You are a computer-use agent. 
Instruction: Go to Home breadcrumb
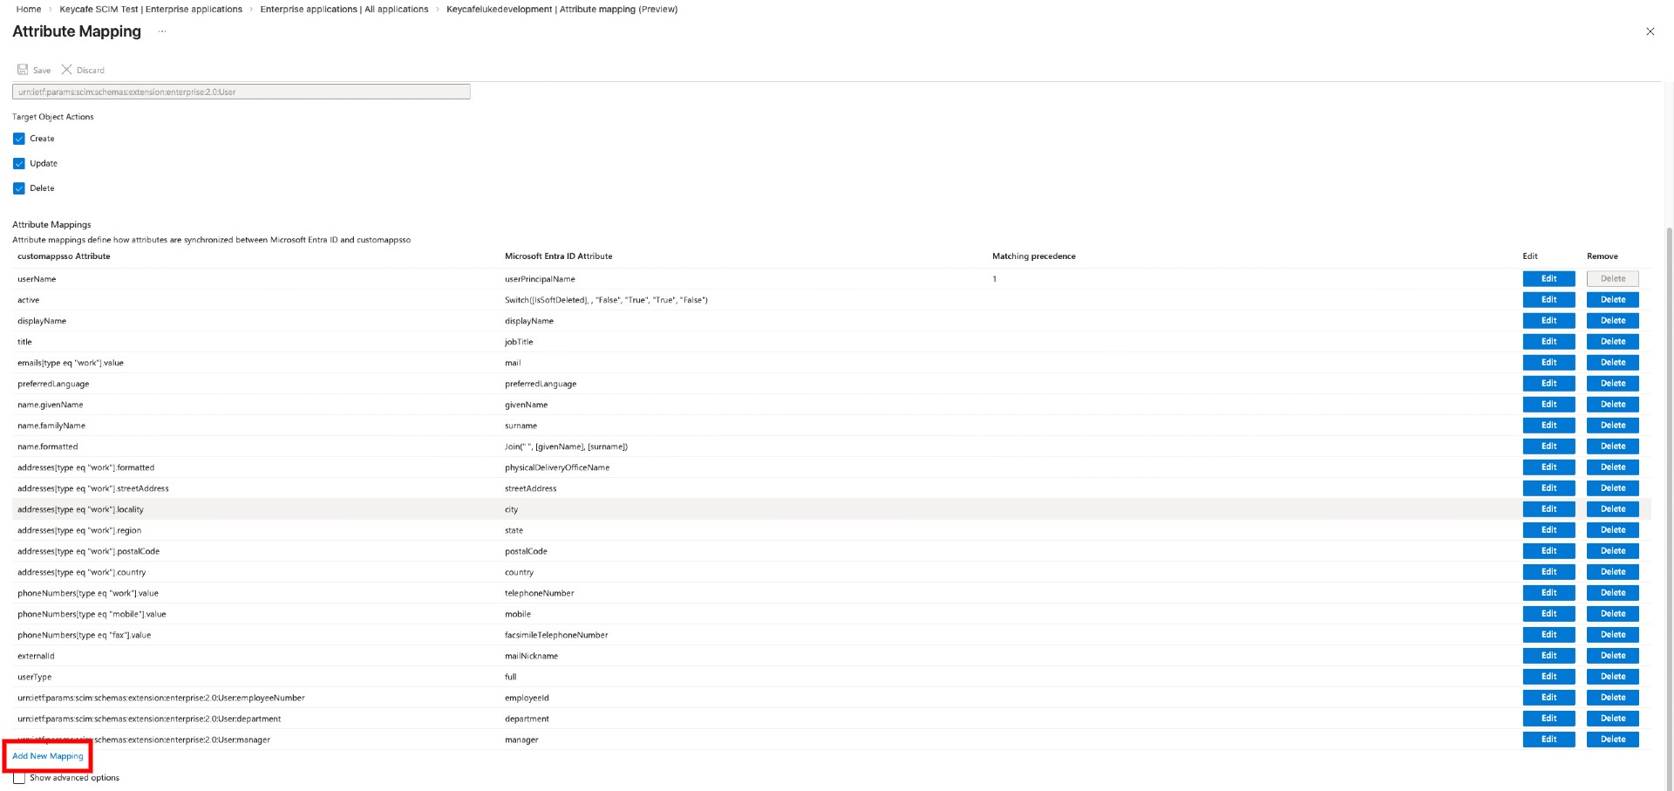pyautogui.click(x=29, y=10)
